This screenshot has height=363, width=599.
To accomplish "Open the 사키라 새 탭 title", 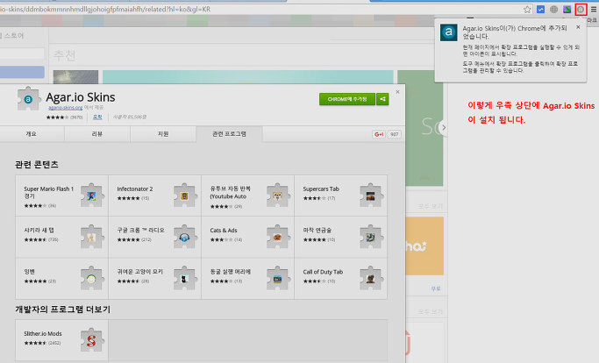I will point(39,231).
